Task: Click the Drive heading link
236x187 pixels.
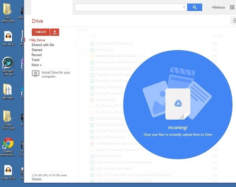Action: 37,21
